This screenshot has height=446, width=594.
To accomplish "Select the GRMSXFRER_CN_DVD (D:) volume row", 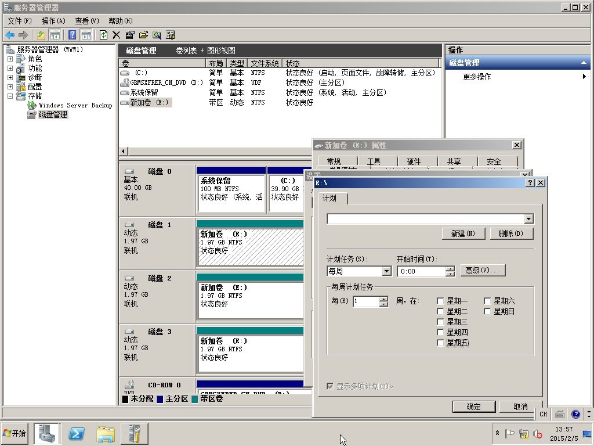I will (x=280, y=82).
